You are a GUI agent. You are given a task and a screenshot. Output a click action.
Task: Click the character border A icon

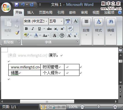pyautogui.click(x=75, y=21)
